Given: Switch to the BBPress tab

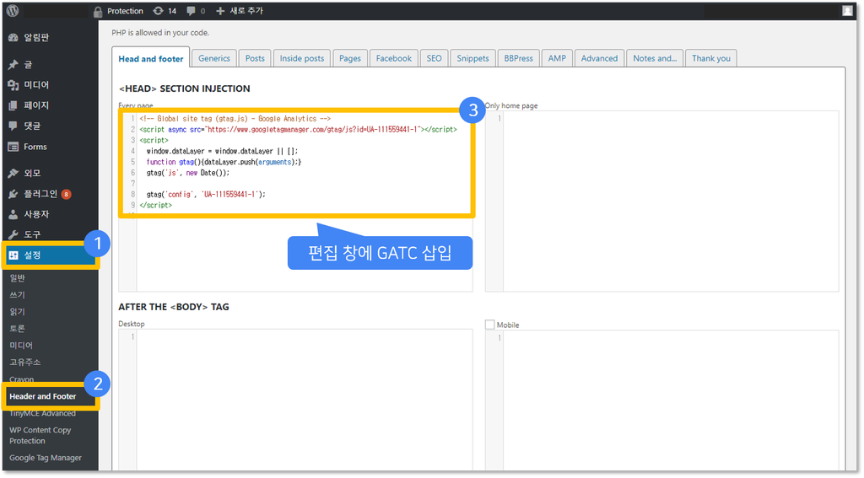Looking at the screenshot, I should (x=519, y=58).
